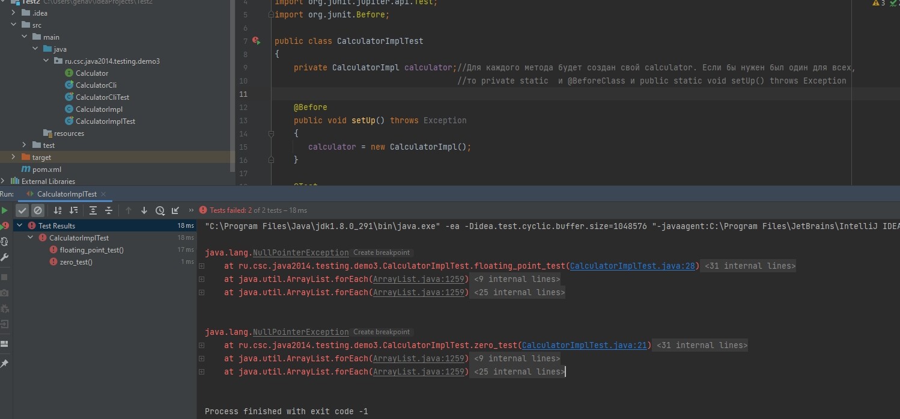
Task: Toggle Show Passed tests checkmark button
Action: click(x=22, y=210)
